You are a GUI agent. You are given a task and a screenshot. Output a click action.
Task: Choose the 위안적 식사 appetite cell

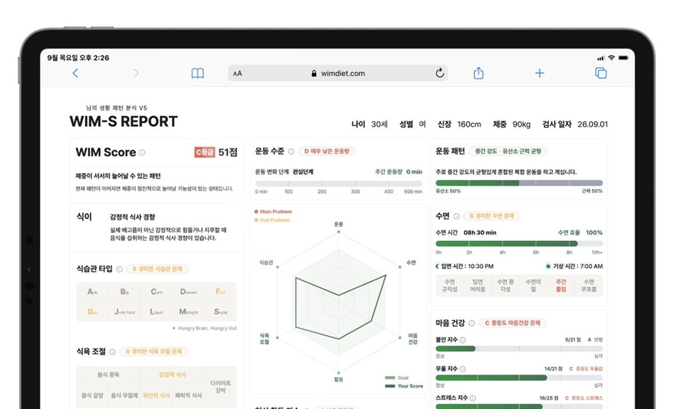(x=156, y=395)
